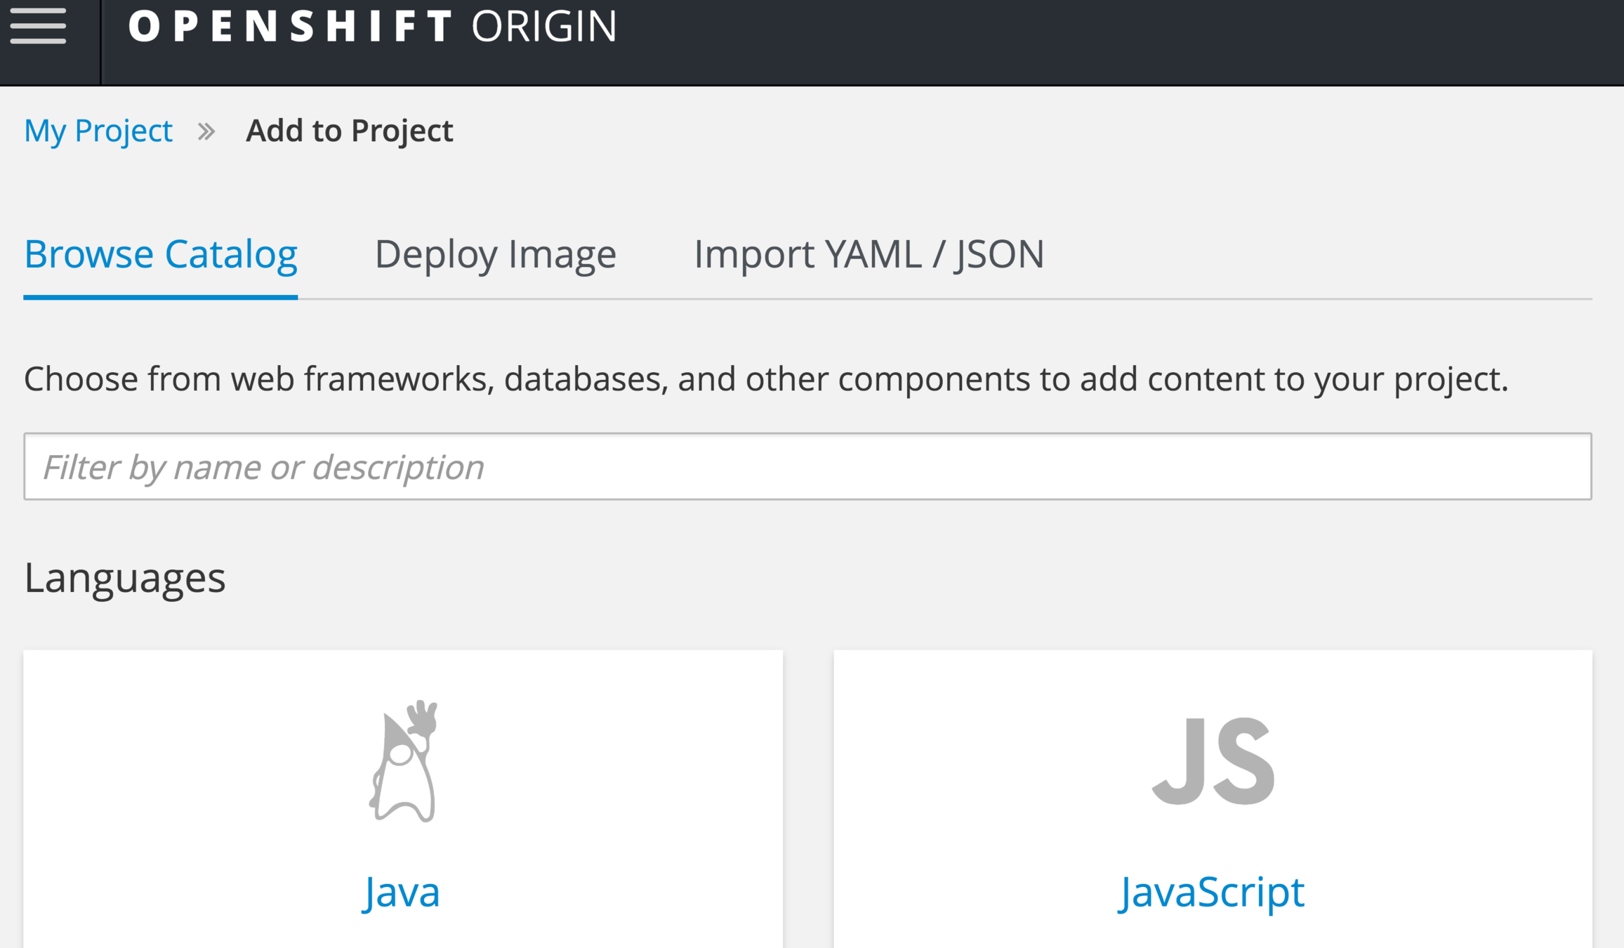The height and width of the screenshot is (948, 1624).
Task: Click empty area of the JavaScript card
Action: (1439, 772)
